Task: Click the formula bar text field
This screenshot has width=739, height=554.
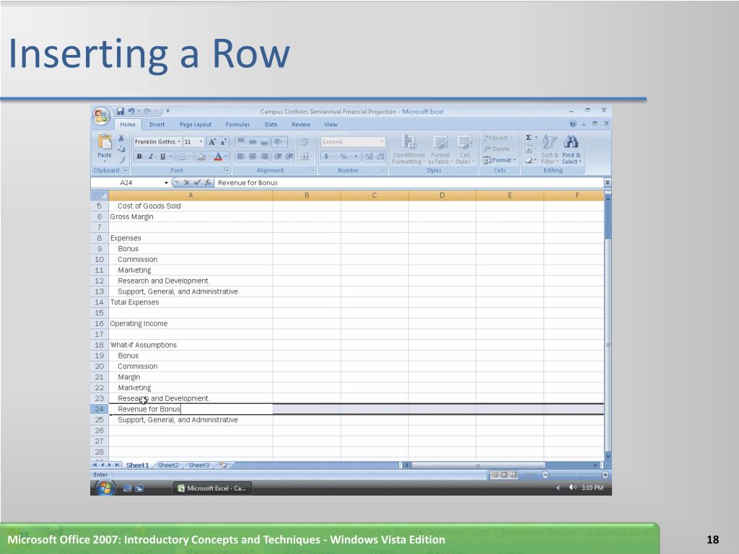Action: 408,183
